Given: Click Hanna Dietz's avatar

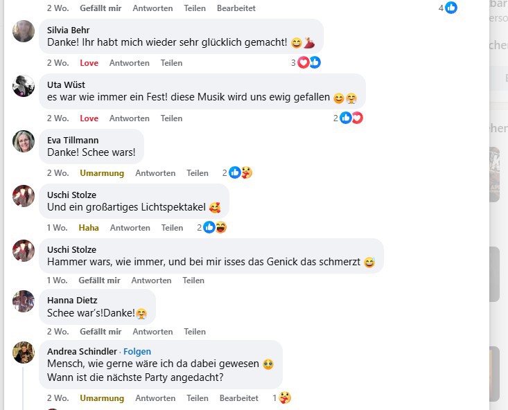Looking at the screenshot, I should click(x=24, y=301).
